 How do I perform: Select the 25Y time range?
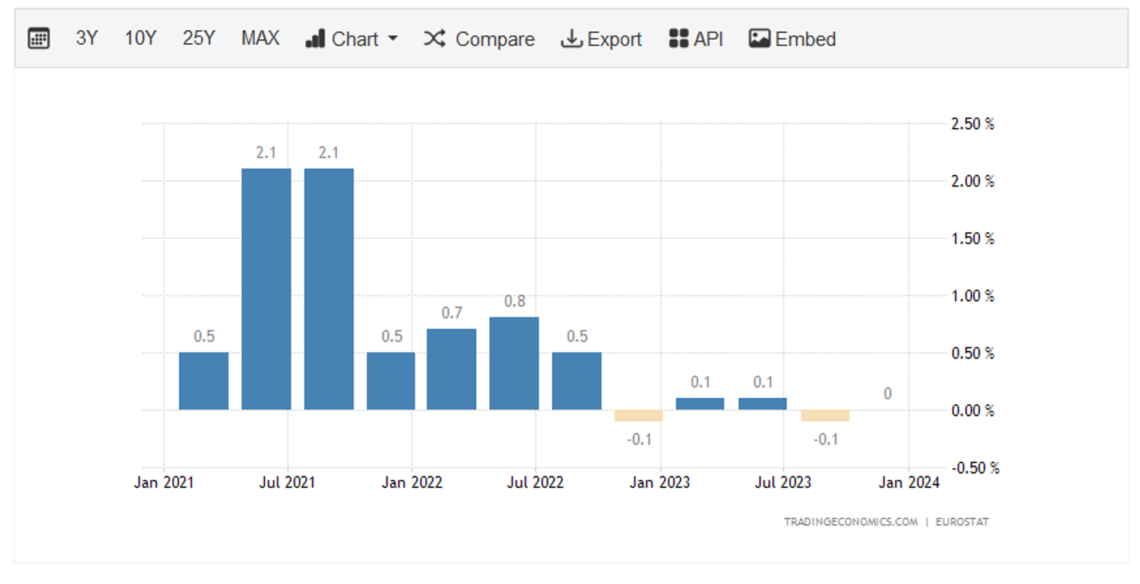point(198,39)
